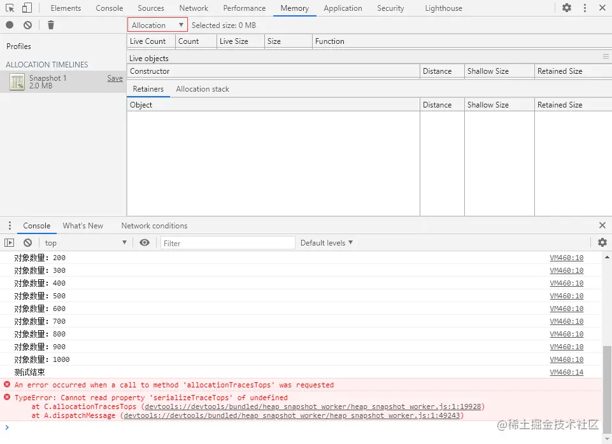Open console settings gear icon
Image resolution: width=612 pixels, height=444 pixels.
point(602,242)
